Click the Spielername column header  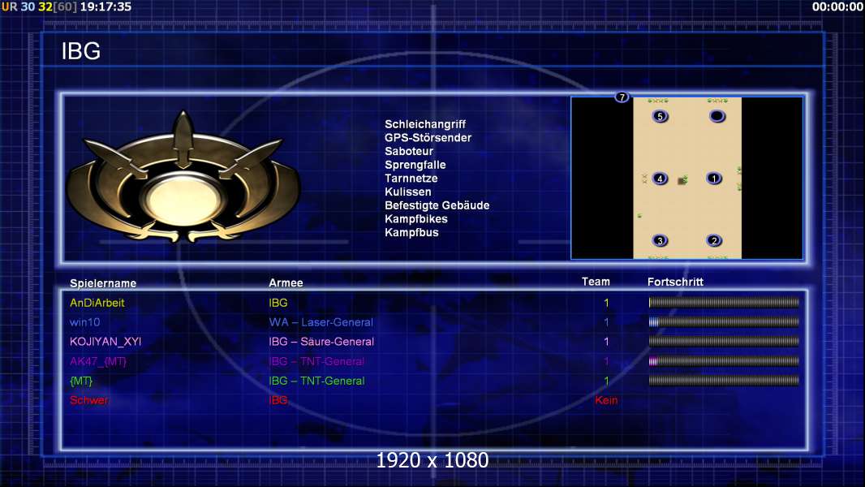pos(102,283)
